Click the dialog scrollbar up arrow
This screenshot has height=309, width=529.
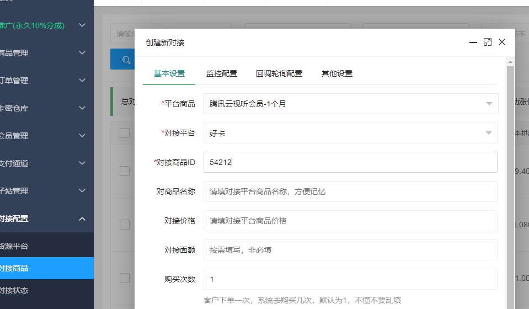tap(510, 62)
